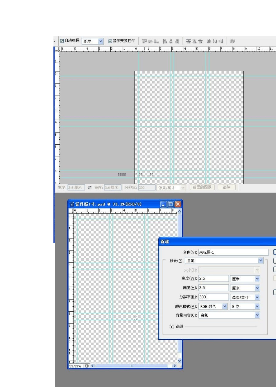
Task: Swap width and height in crop options
Action: pyautogui.click(x=89, y=188)
